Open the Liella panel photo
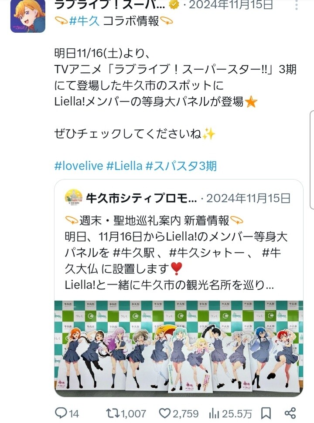314x423 pixels. (x=178, y=348)
